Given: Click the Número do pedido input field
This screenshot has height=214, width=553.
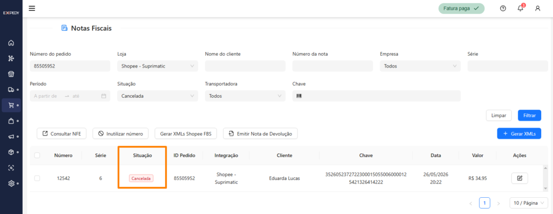Looking at the screenshot, I should click(70, 66).
